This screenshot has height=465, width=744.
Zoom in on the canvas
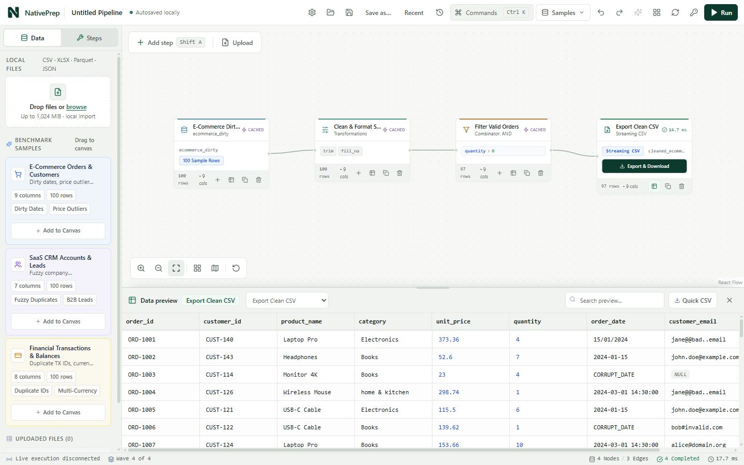141,268
